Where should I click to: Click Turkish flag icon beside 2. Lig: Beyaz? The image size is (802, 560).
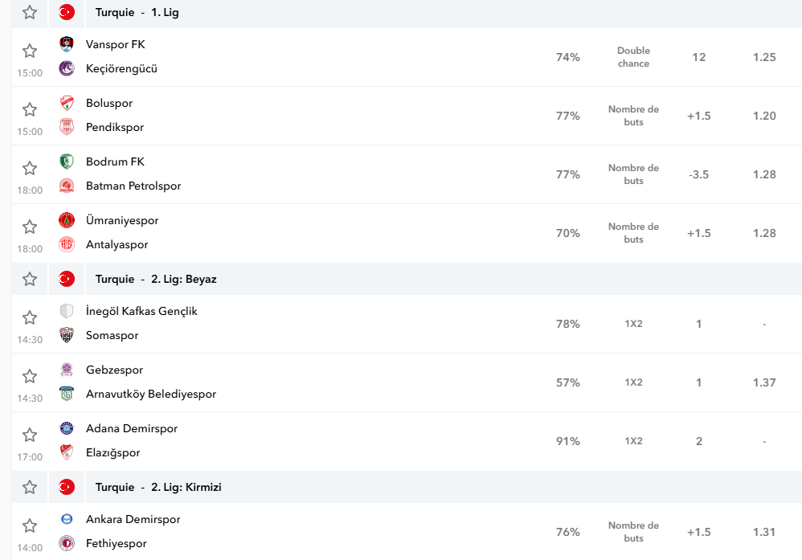pos(67,280)
